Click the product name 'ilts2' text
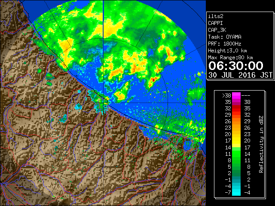The height and width of the screenshot is (206, 275). click(216, 16)
